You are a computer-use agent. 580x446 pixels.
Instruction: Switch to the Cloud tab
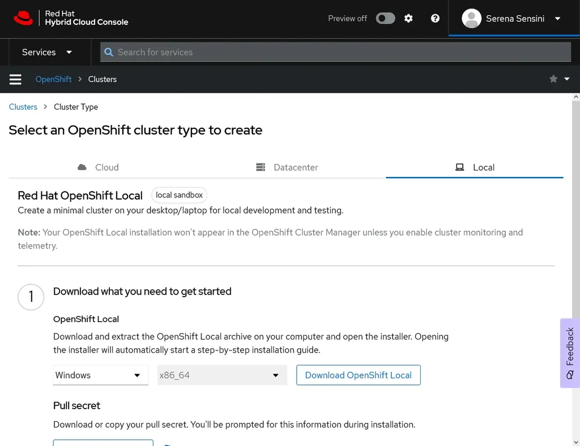99,167
